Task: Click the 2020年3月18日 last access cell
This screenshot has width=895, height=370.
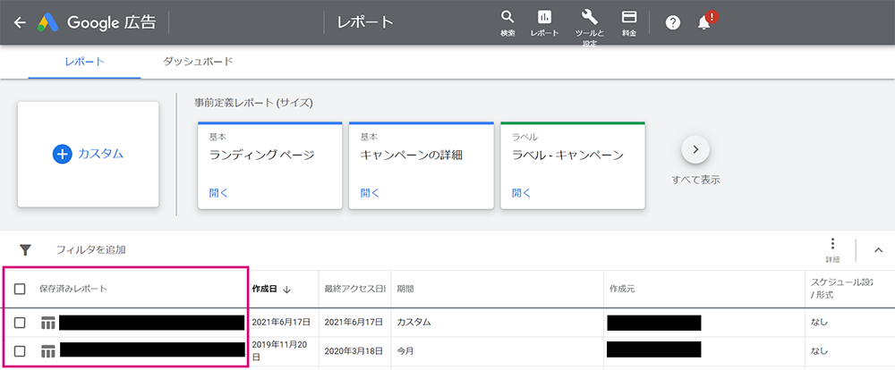Action: point(354,351)
